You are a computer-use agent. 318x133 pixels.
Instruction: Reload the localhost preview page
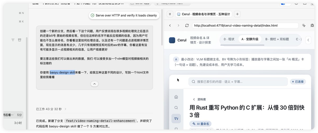(x=187, y=25)
